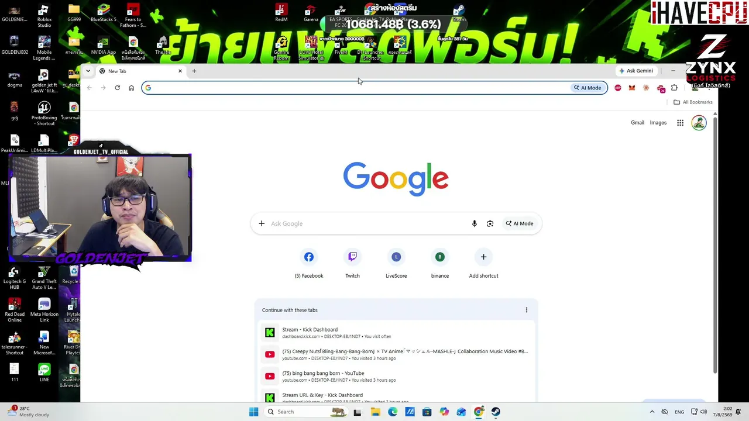This screenshot has width=749, height=421.
Task: Launch Microsoft Edge from the taskbar
Action: tap(393, 412)
